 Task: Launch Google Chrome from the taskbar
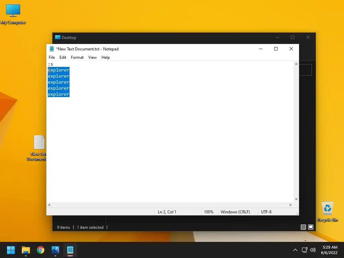click(41, 250)
